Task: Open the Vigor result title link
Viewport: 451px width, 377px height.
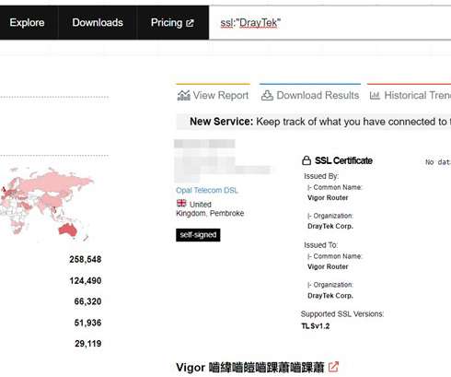Action: (250, 367)
